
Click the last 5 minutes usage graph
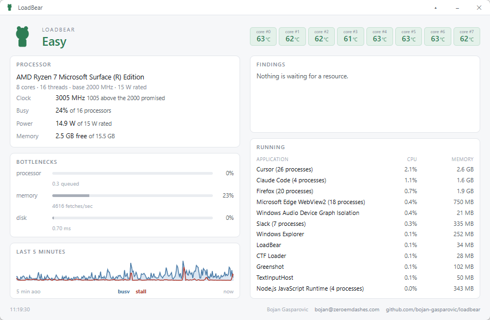click(x=125, y=271)
